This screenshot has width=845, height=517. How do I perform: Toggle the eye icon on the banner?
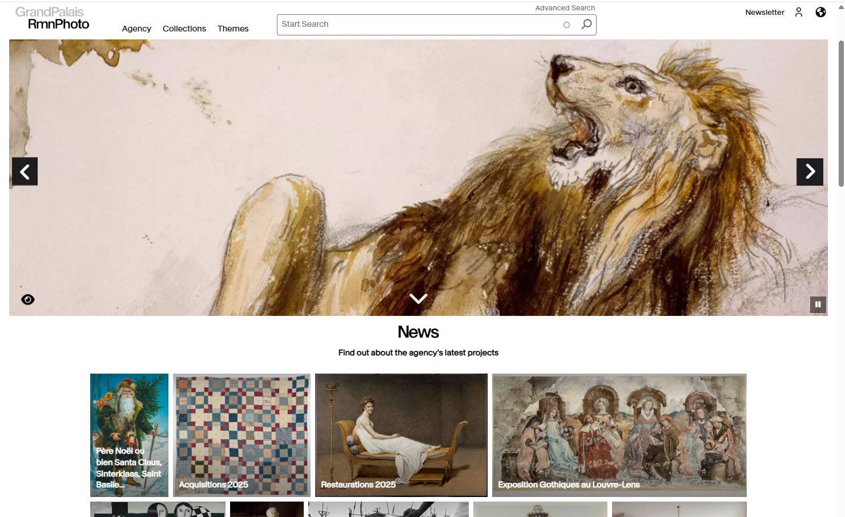pos(28,299)
